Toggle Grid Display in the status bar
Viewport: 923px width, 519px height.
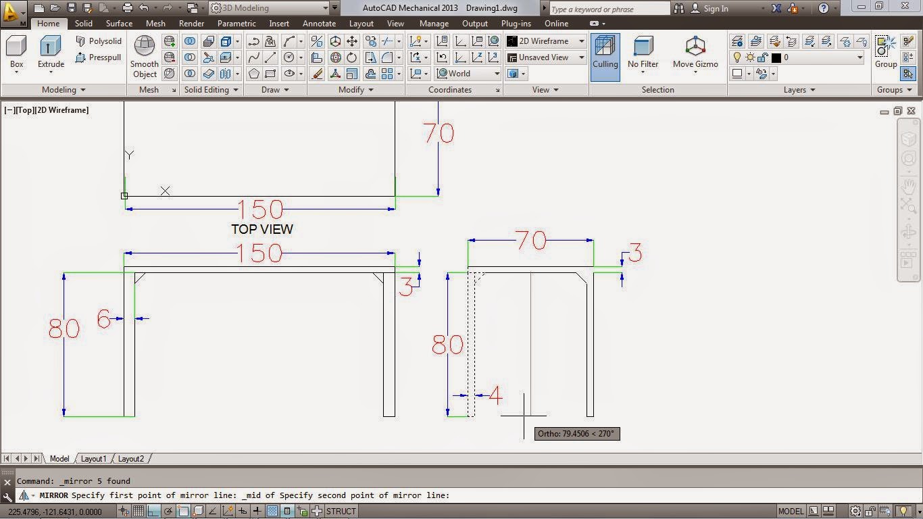pos(139,511)
